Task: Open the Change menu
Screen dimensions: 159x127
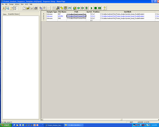Action: point(11,4)
